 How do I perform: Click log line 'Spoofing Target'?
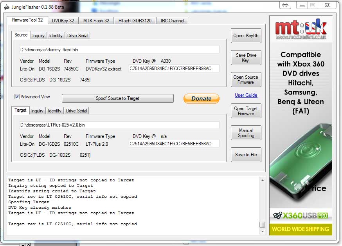(x=29, y=202)
